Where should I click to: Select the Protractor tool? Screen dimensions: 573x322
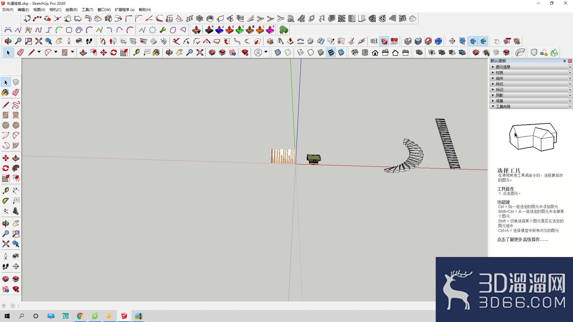coord(5,201)
